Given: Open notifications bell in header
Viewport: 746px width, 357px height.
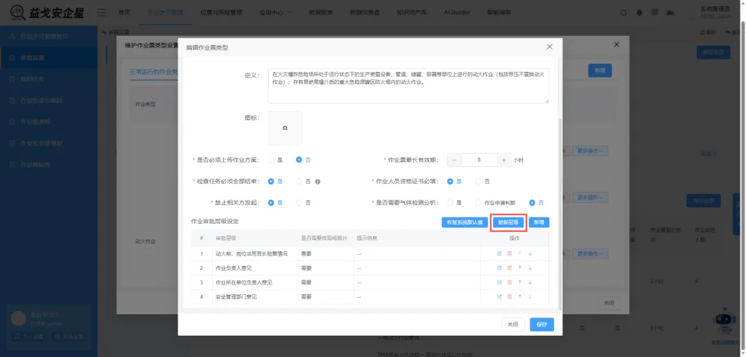Looking at the screenshot, I should 639,13.
